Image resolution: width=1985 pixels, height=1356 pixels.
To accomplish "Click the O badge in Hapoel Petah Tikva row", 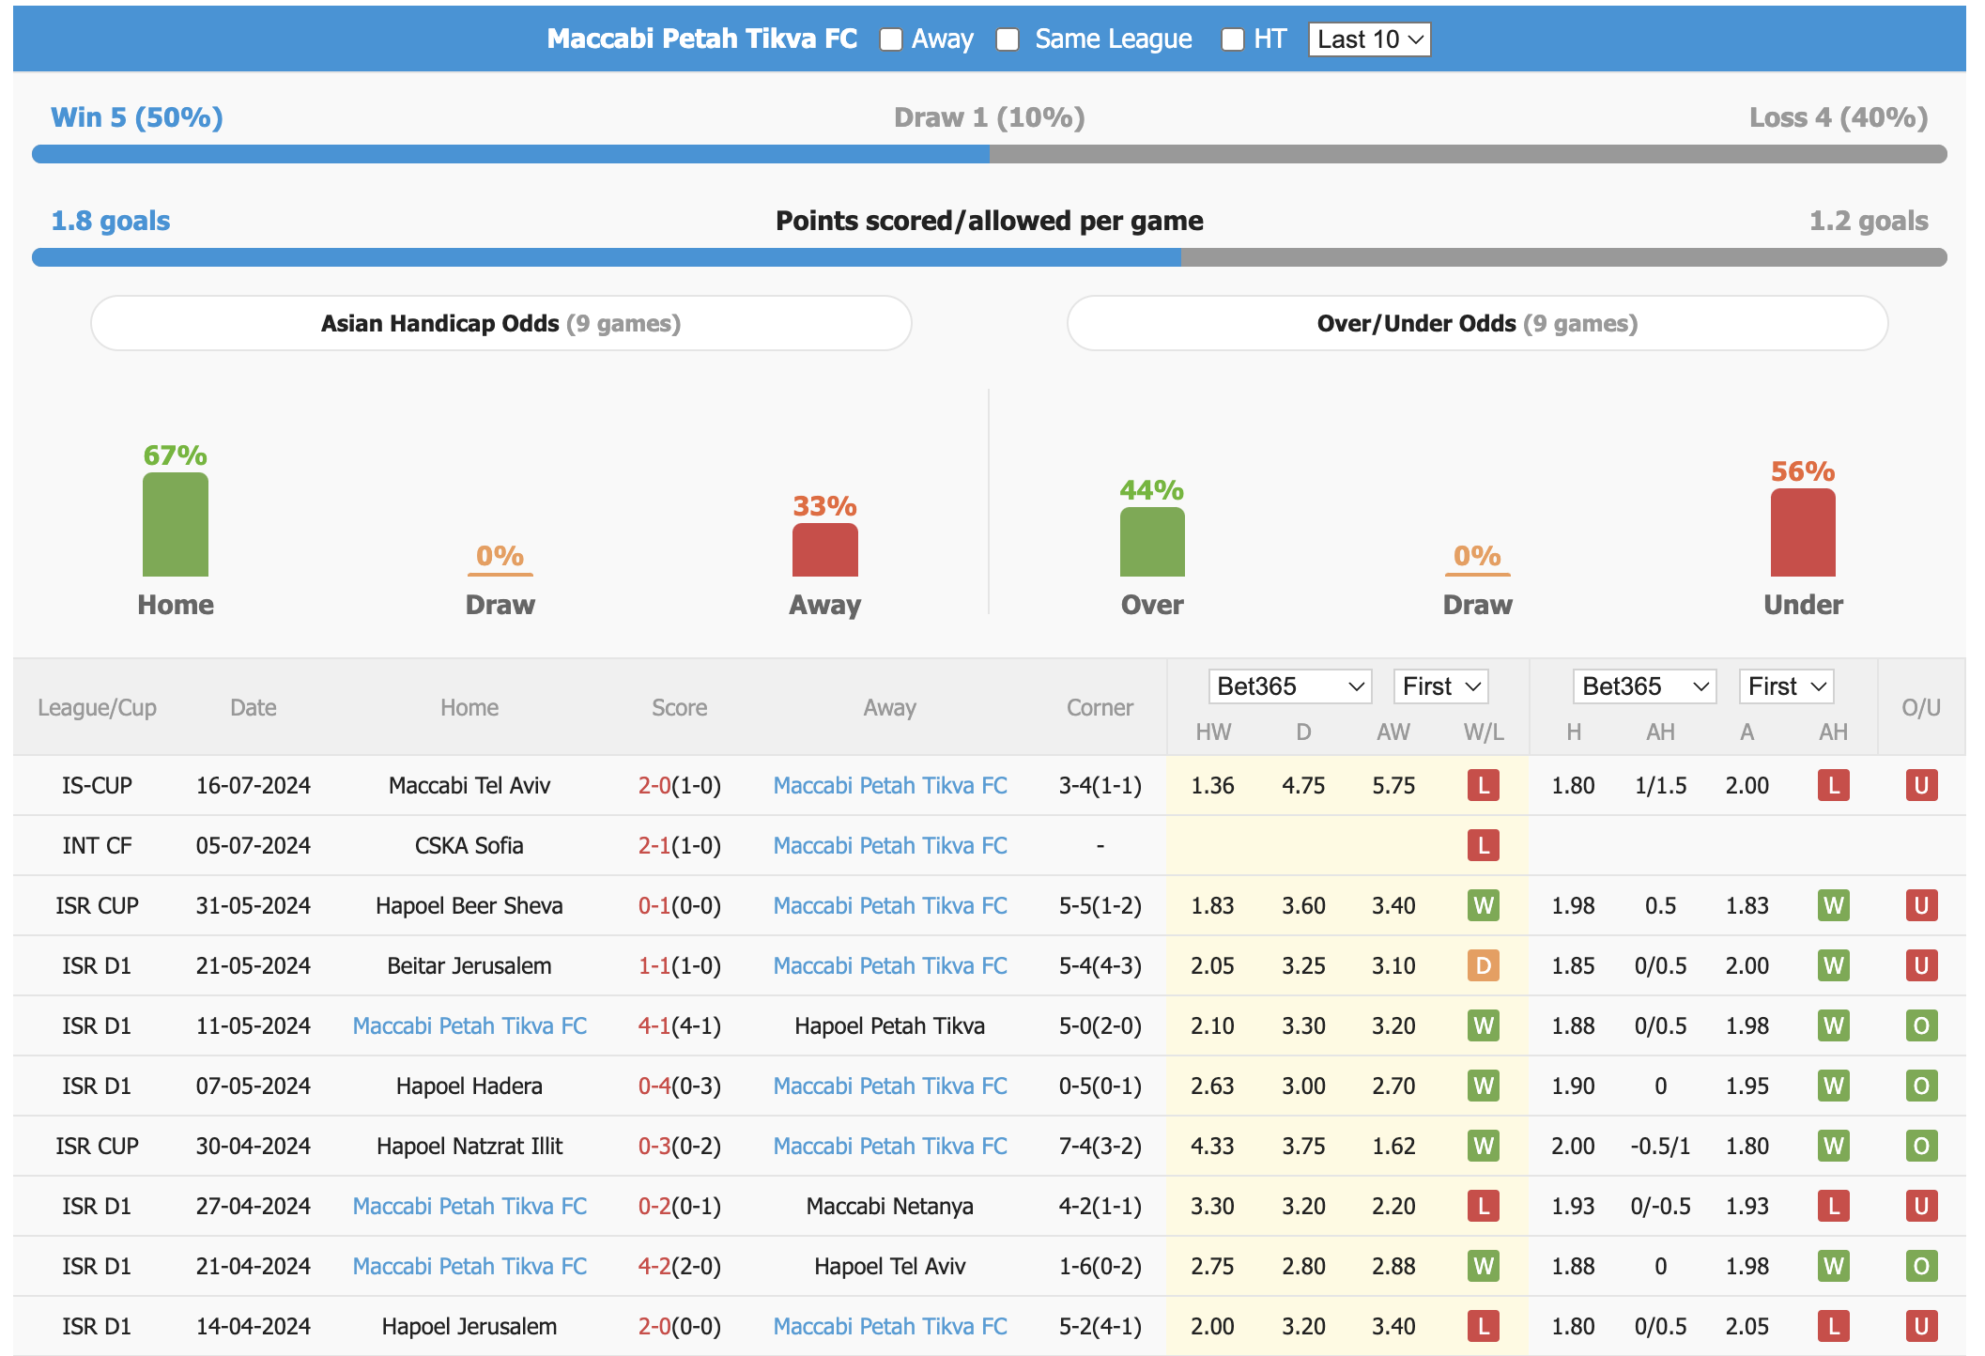I will 1921,1025.
